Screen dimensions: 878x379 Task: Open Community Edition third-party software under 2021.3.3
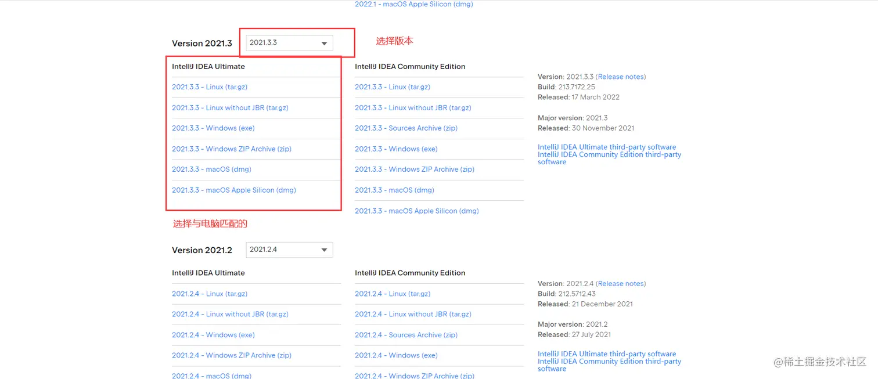(609, 158)
